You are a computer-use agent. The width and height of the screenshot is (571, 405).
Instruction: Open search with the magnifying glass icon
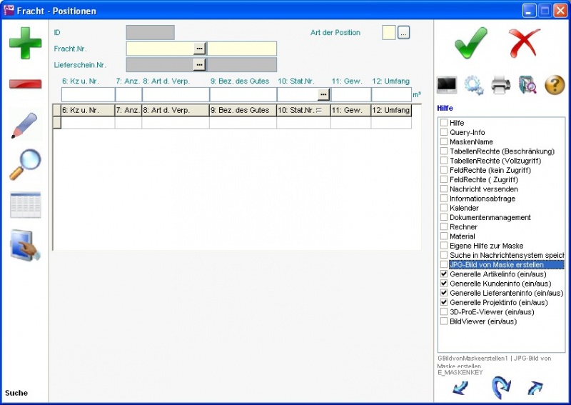pyautogui.click(x=25, y=164)
